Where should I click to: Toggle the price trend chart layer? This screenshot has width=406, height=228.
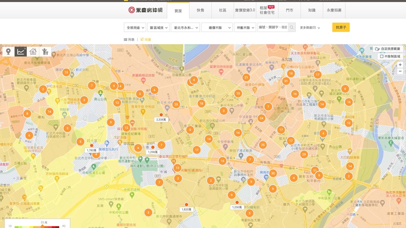click(21, 52)
